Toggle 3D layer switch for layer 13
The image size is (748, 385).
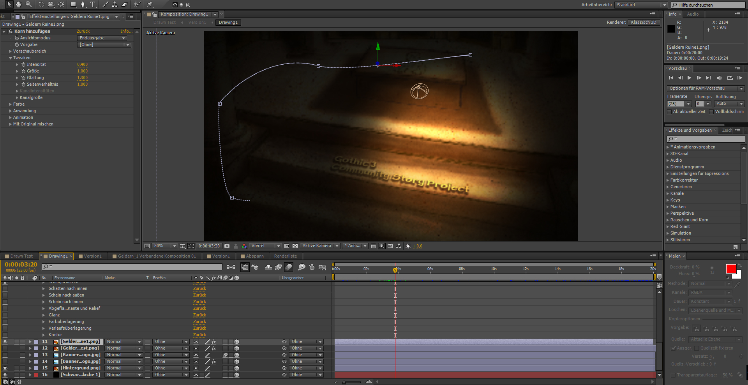236,355
